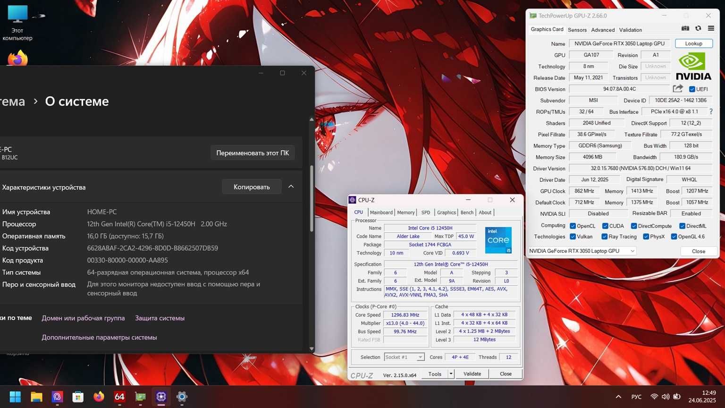The width and height of the screenshot is (725, 408).
Task: Toggle the PhysX checkbox
Action: 646,237
